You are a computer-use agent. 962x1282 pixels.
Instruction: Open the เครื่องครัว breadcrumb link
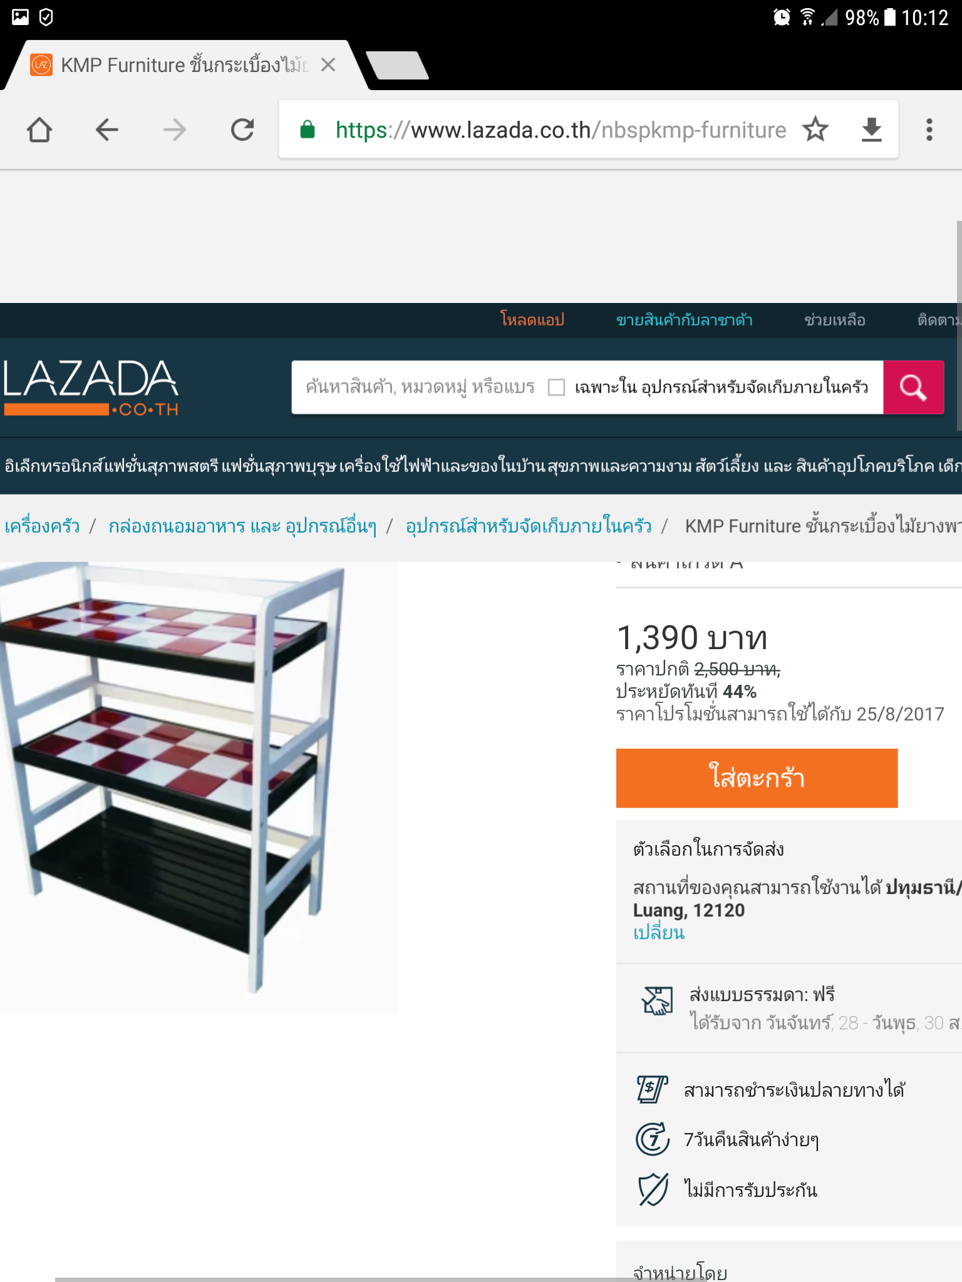43,526
